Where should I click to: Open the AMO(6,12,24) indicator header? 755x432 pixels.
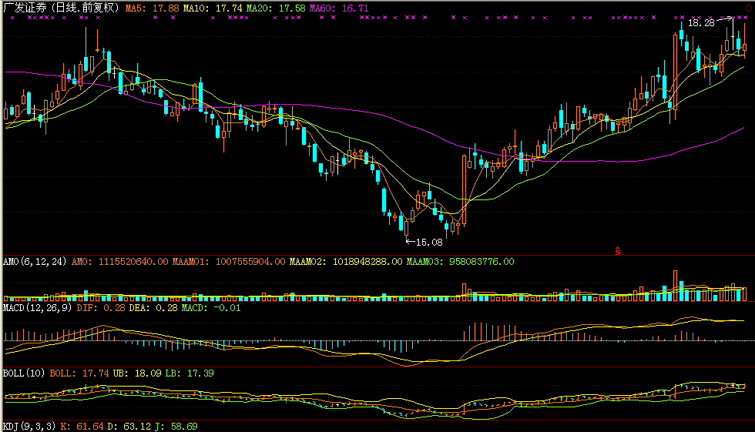point(35,262)
